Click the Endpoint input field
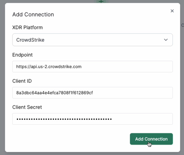Viewport: 184px width, 155px height. point(92,67)
